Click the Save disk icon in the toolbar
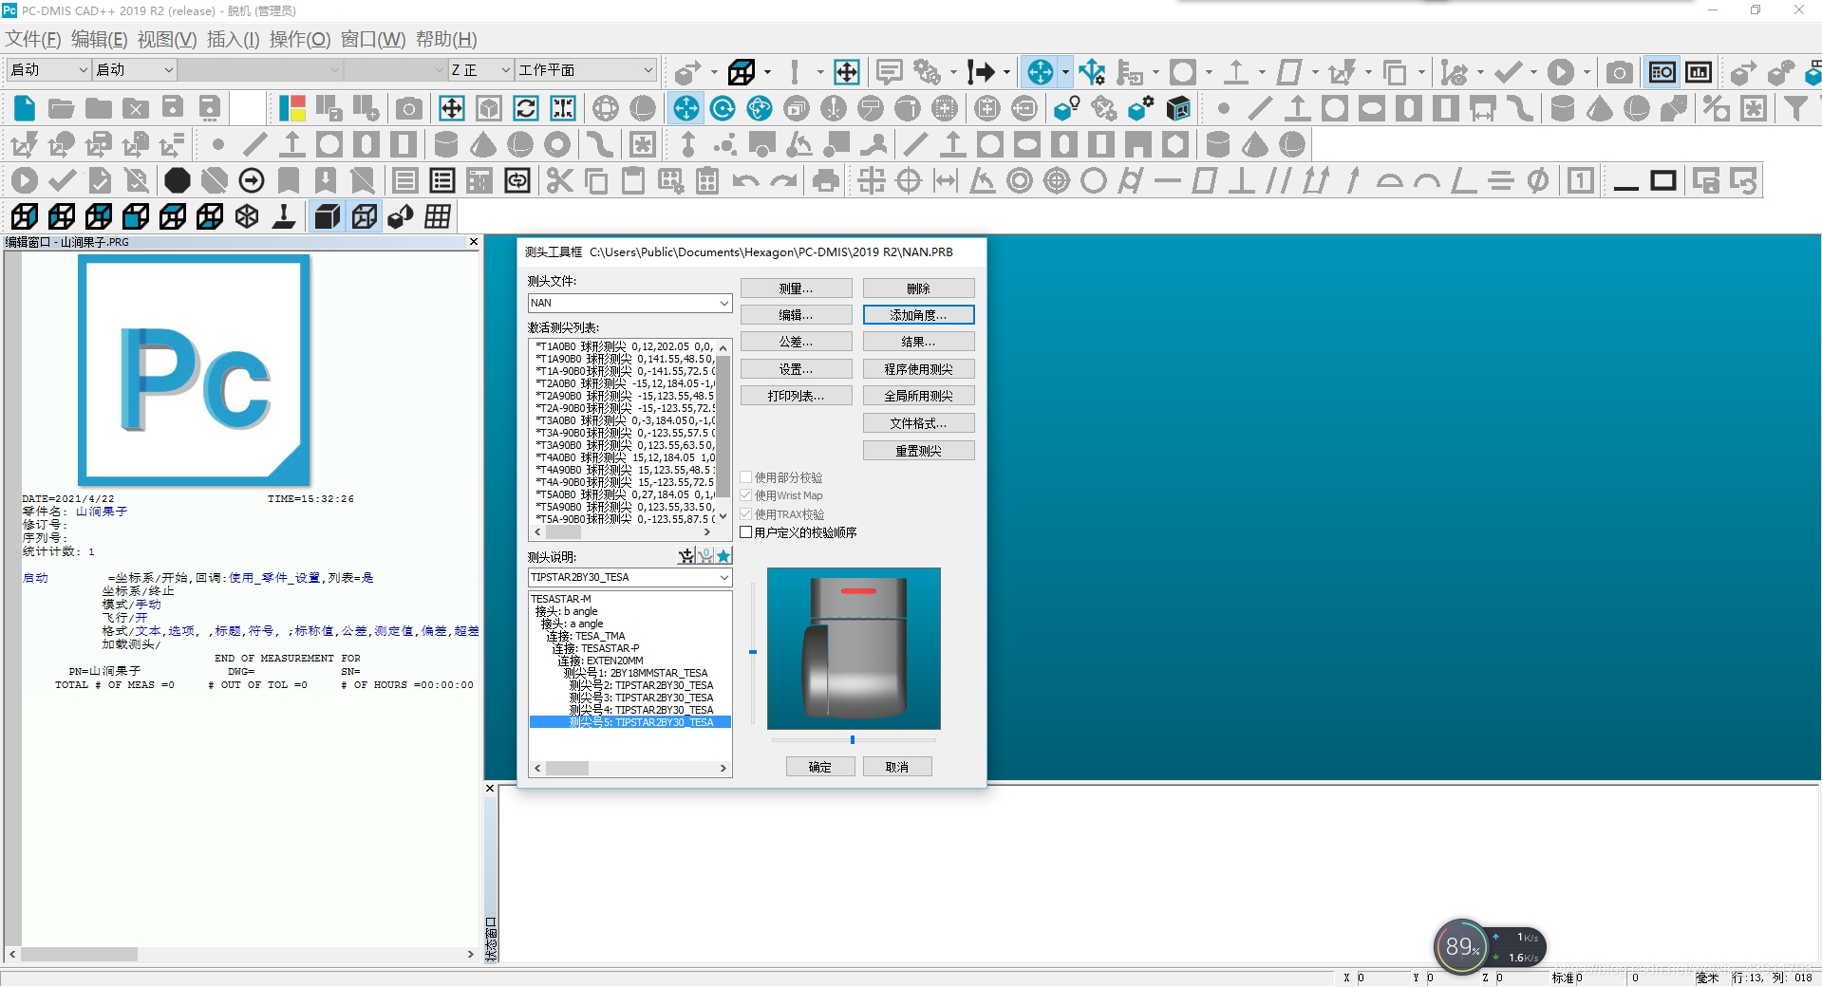The image size is (1822, 987). point(173,108)
